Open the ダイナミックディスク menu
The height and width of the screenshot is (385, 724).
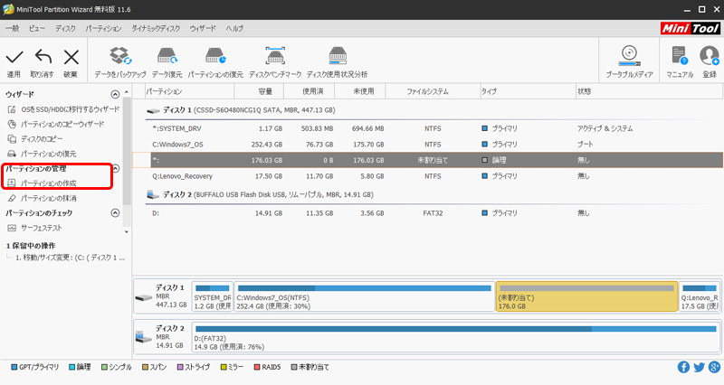tap(156, 29)
